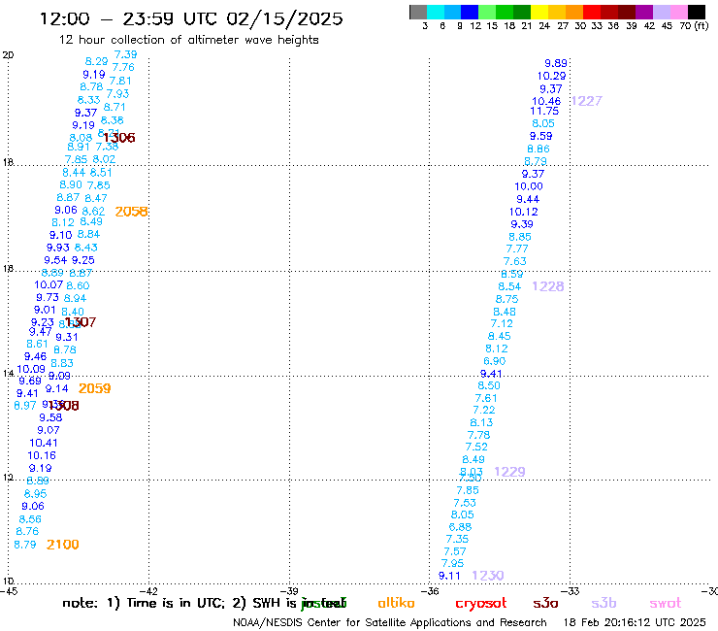Select the lavender 's3b' satellite label

(604, 603)
